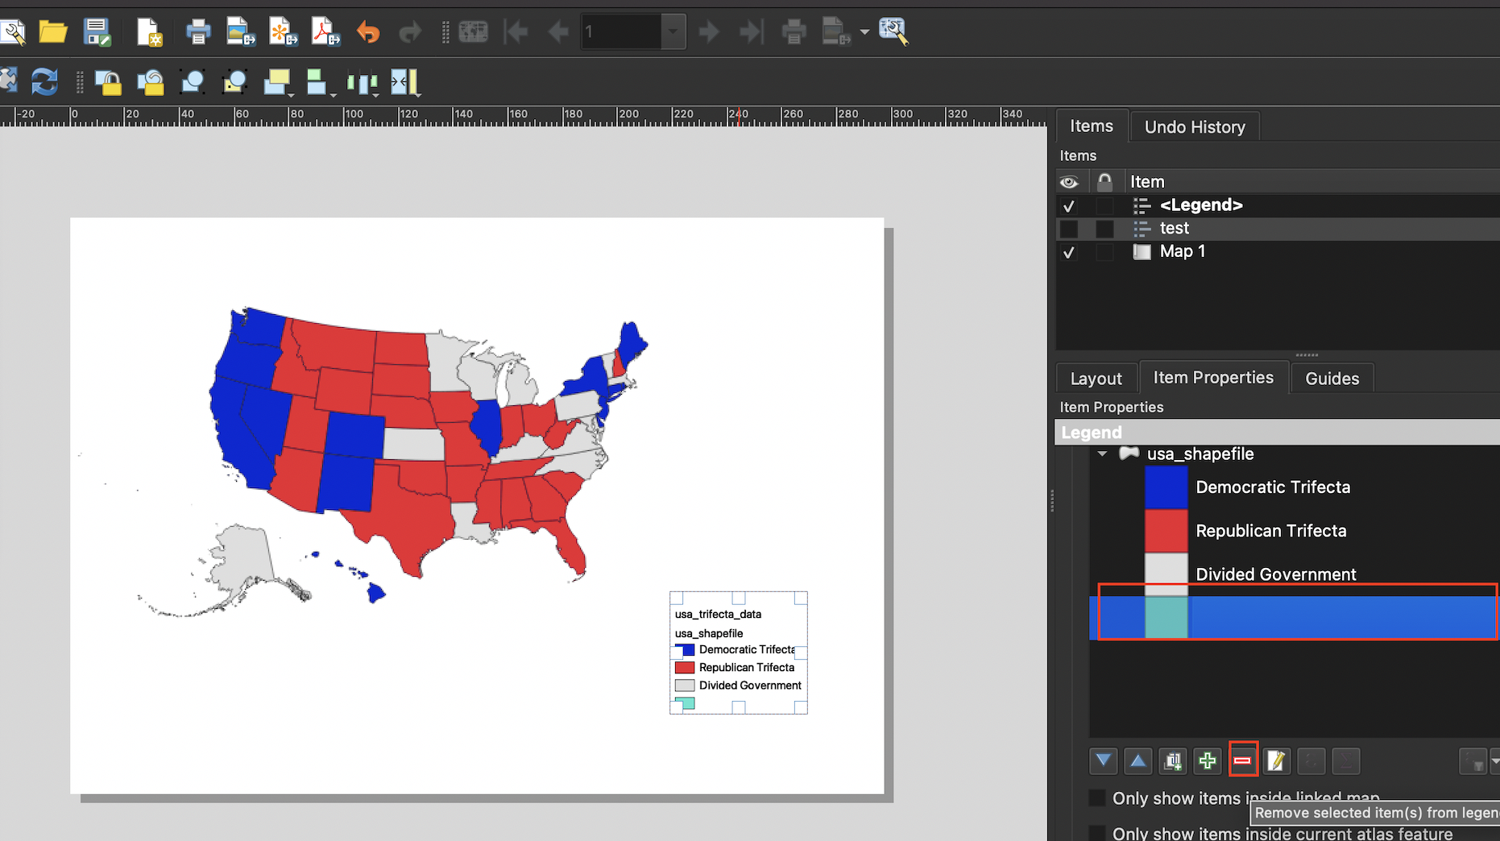The height and width of the screenshot is (841, 1500).
Task: Remove selected item from legend
Action: [1242, 760]
